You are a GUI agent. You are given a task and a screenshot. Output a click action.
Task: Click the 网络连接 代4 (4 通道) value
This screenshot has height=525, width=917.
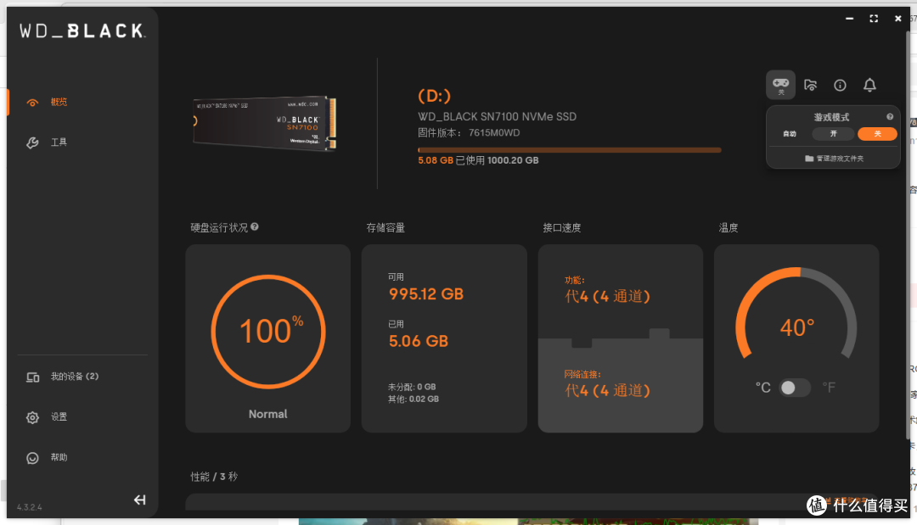tap(607, 391)
